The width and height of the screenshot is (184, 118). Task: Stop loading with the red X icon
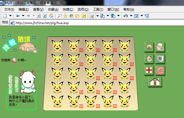point(39,16)
